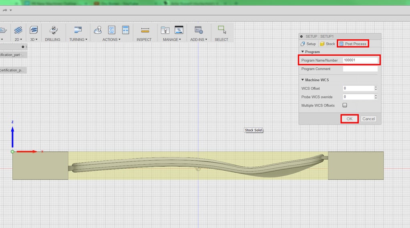Open the Tool Library icon
410x228 pixels.
pos(165,30)
